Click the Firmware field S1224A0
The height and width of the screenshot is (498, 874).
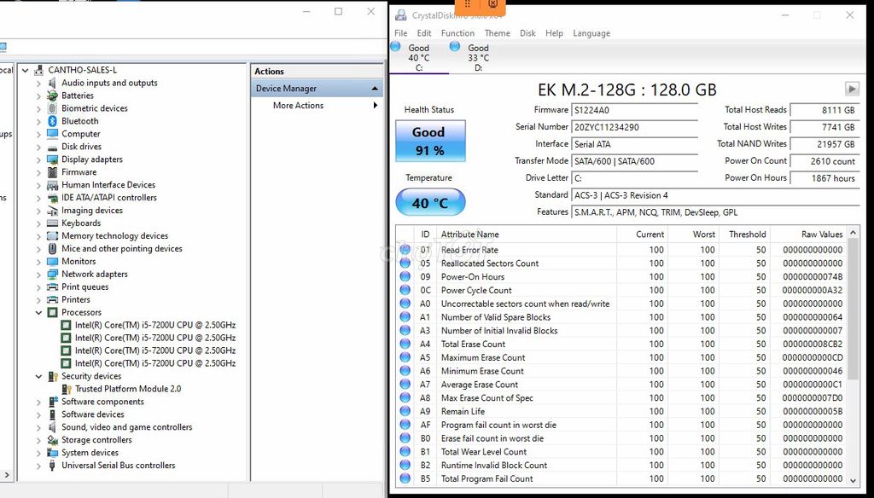coord(634,110)
